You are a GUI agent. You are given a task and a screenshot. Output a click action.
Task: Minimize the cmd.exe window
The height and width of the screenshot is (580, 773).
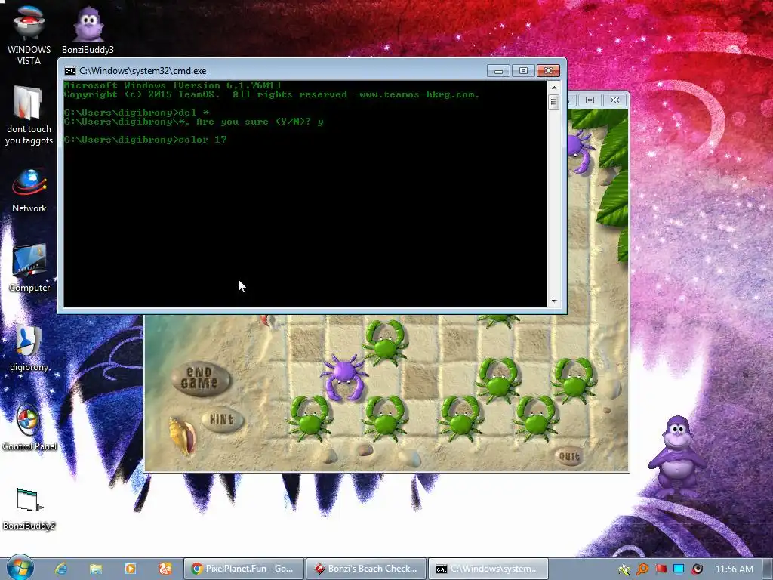498,71
